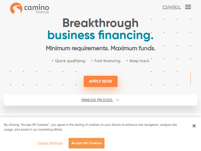This screenshot has width=201, height=151.
Task: Click the teal business financing heading
Action: tap(100, 35)
